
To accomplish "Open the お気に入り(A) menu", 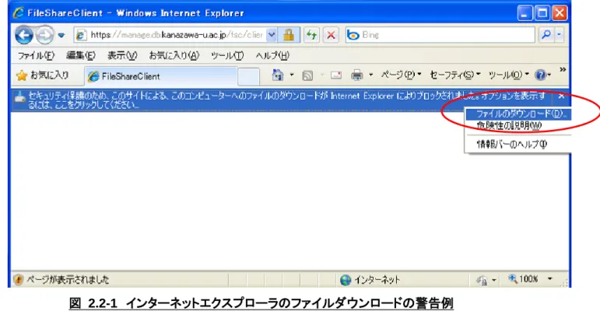I will (x=174, y=56).
